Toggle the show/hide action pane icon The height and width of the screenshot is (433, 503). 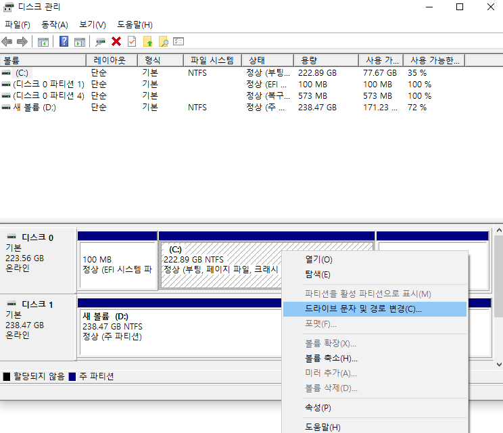pyautogui.click(x=80, y=42)
